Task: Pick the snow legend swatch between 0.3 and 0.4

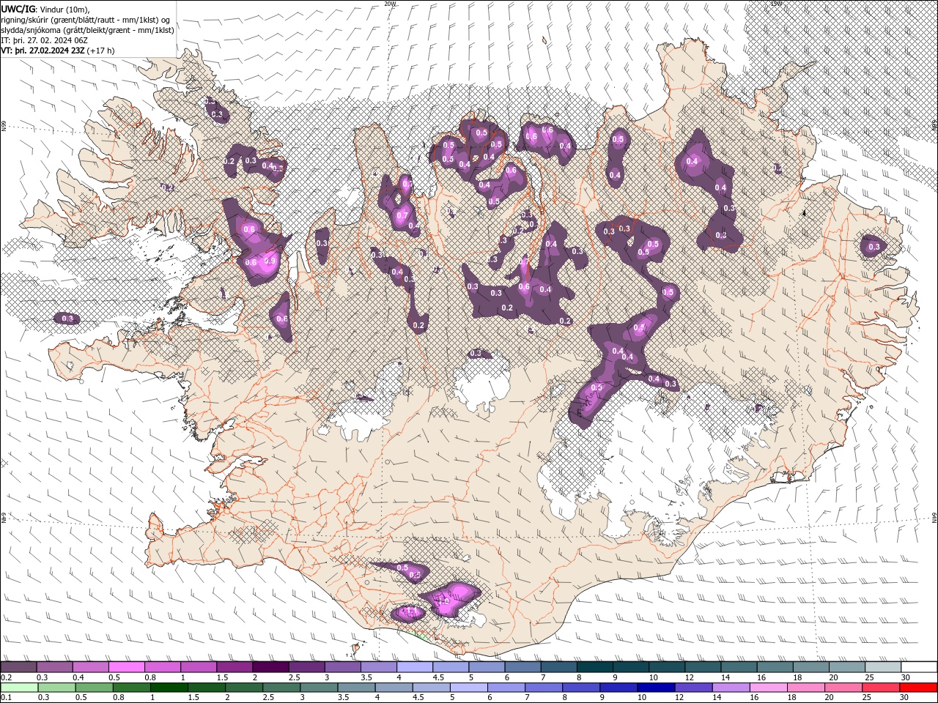Action: point(54,667)
